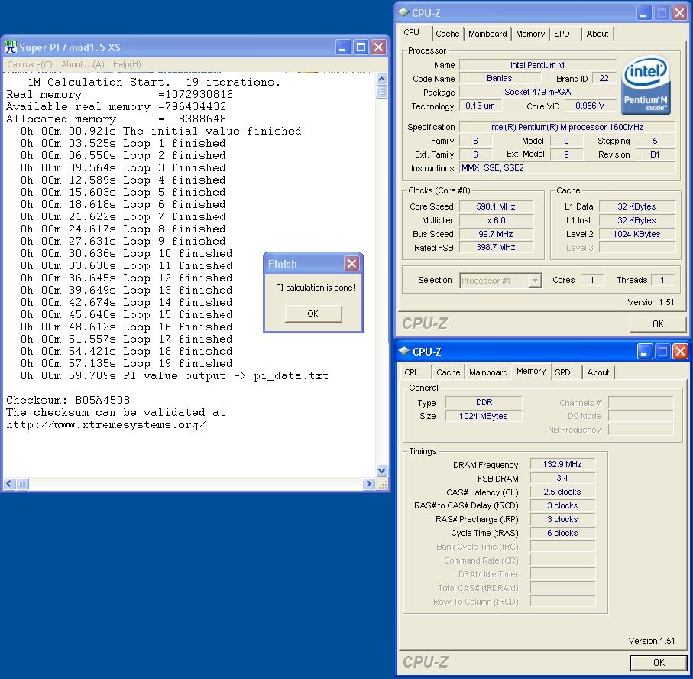This screenshot has height=679, width=693.
Task: Click the PI calculation is done! message
Action: tap(316, 288)
